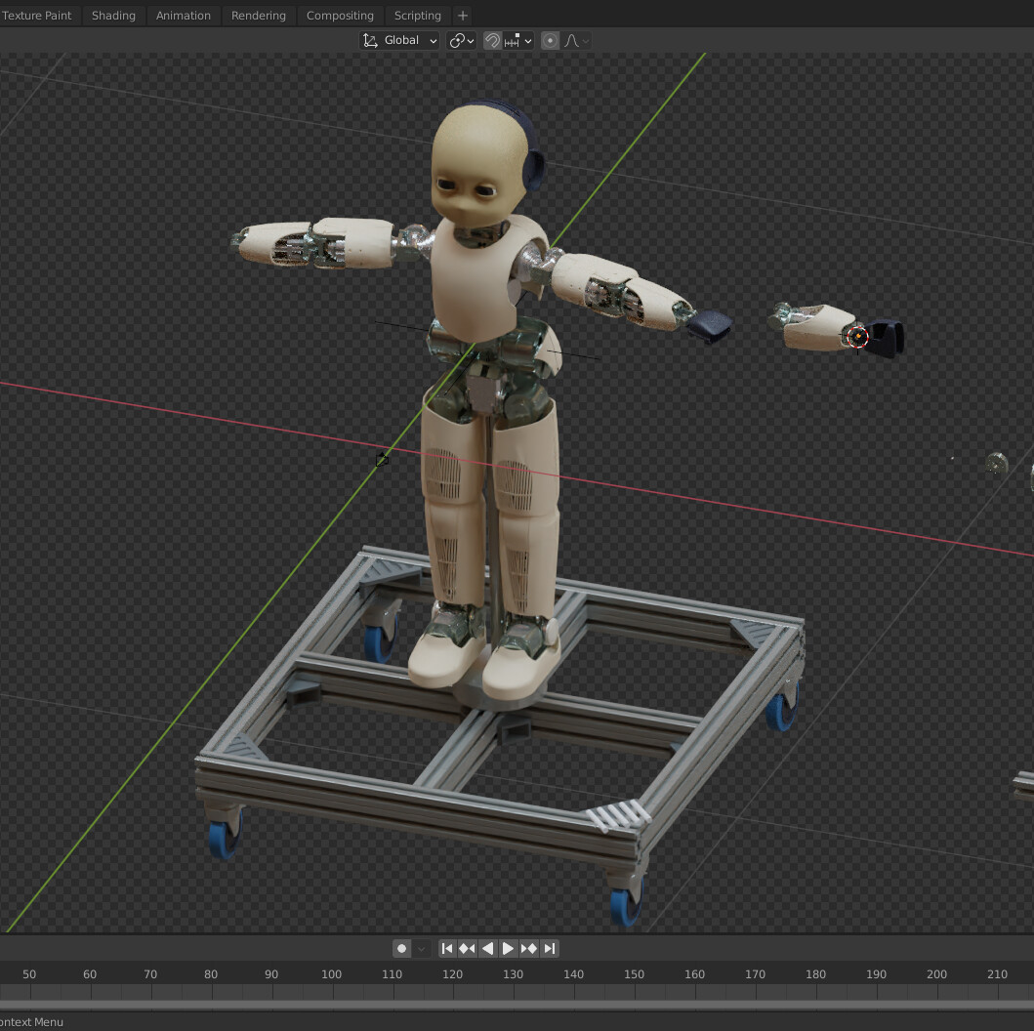The height and width of the screenshot is (1031, 1034).
Task: Open the Global transform orientation dropdown
Action: 400,40
